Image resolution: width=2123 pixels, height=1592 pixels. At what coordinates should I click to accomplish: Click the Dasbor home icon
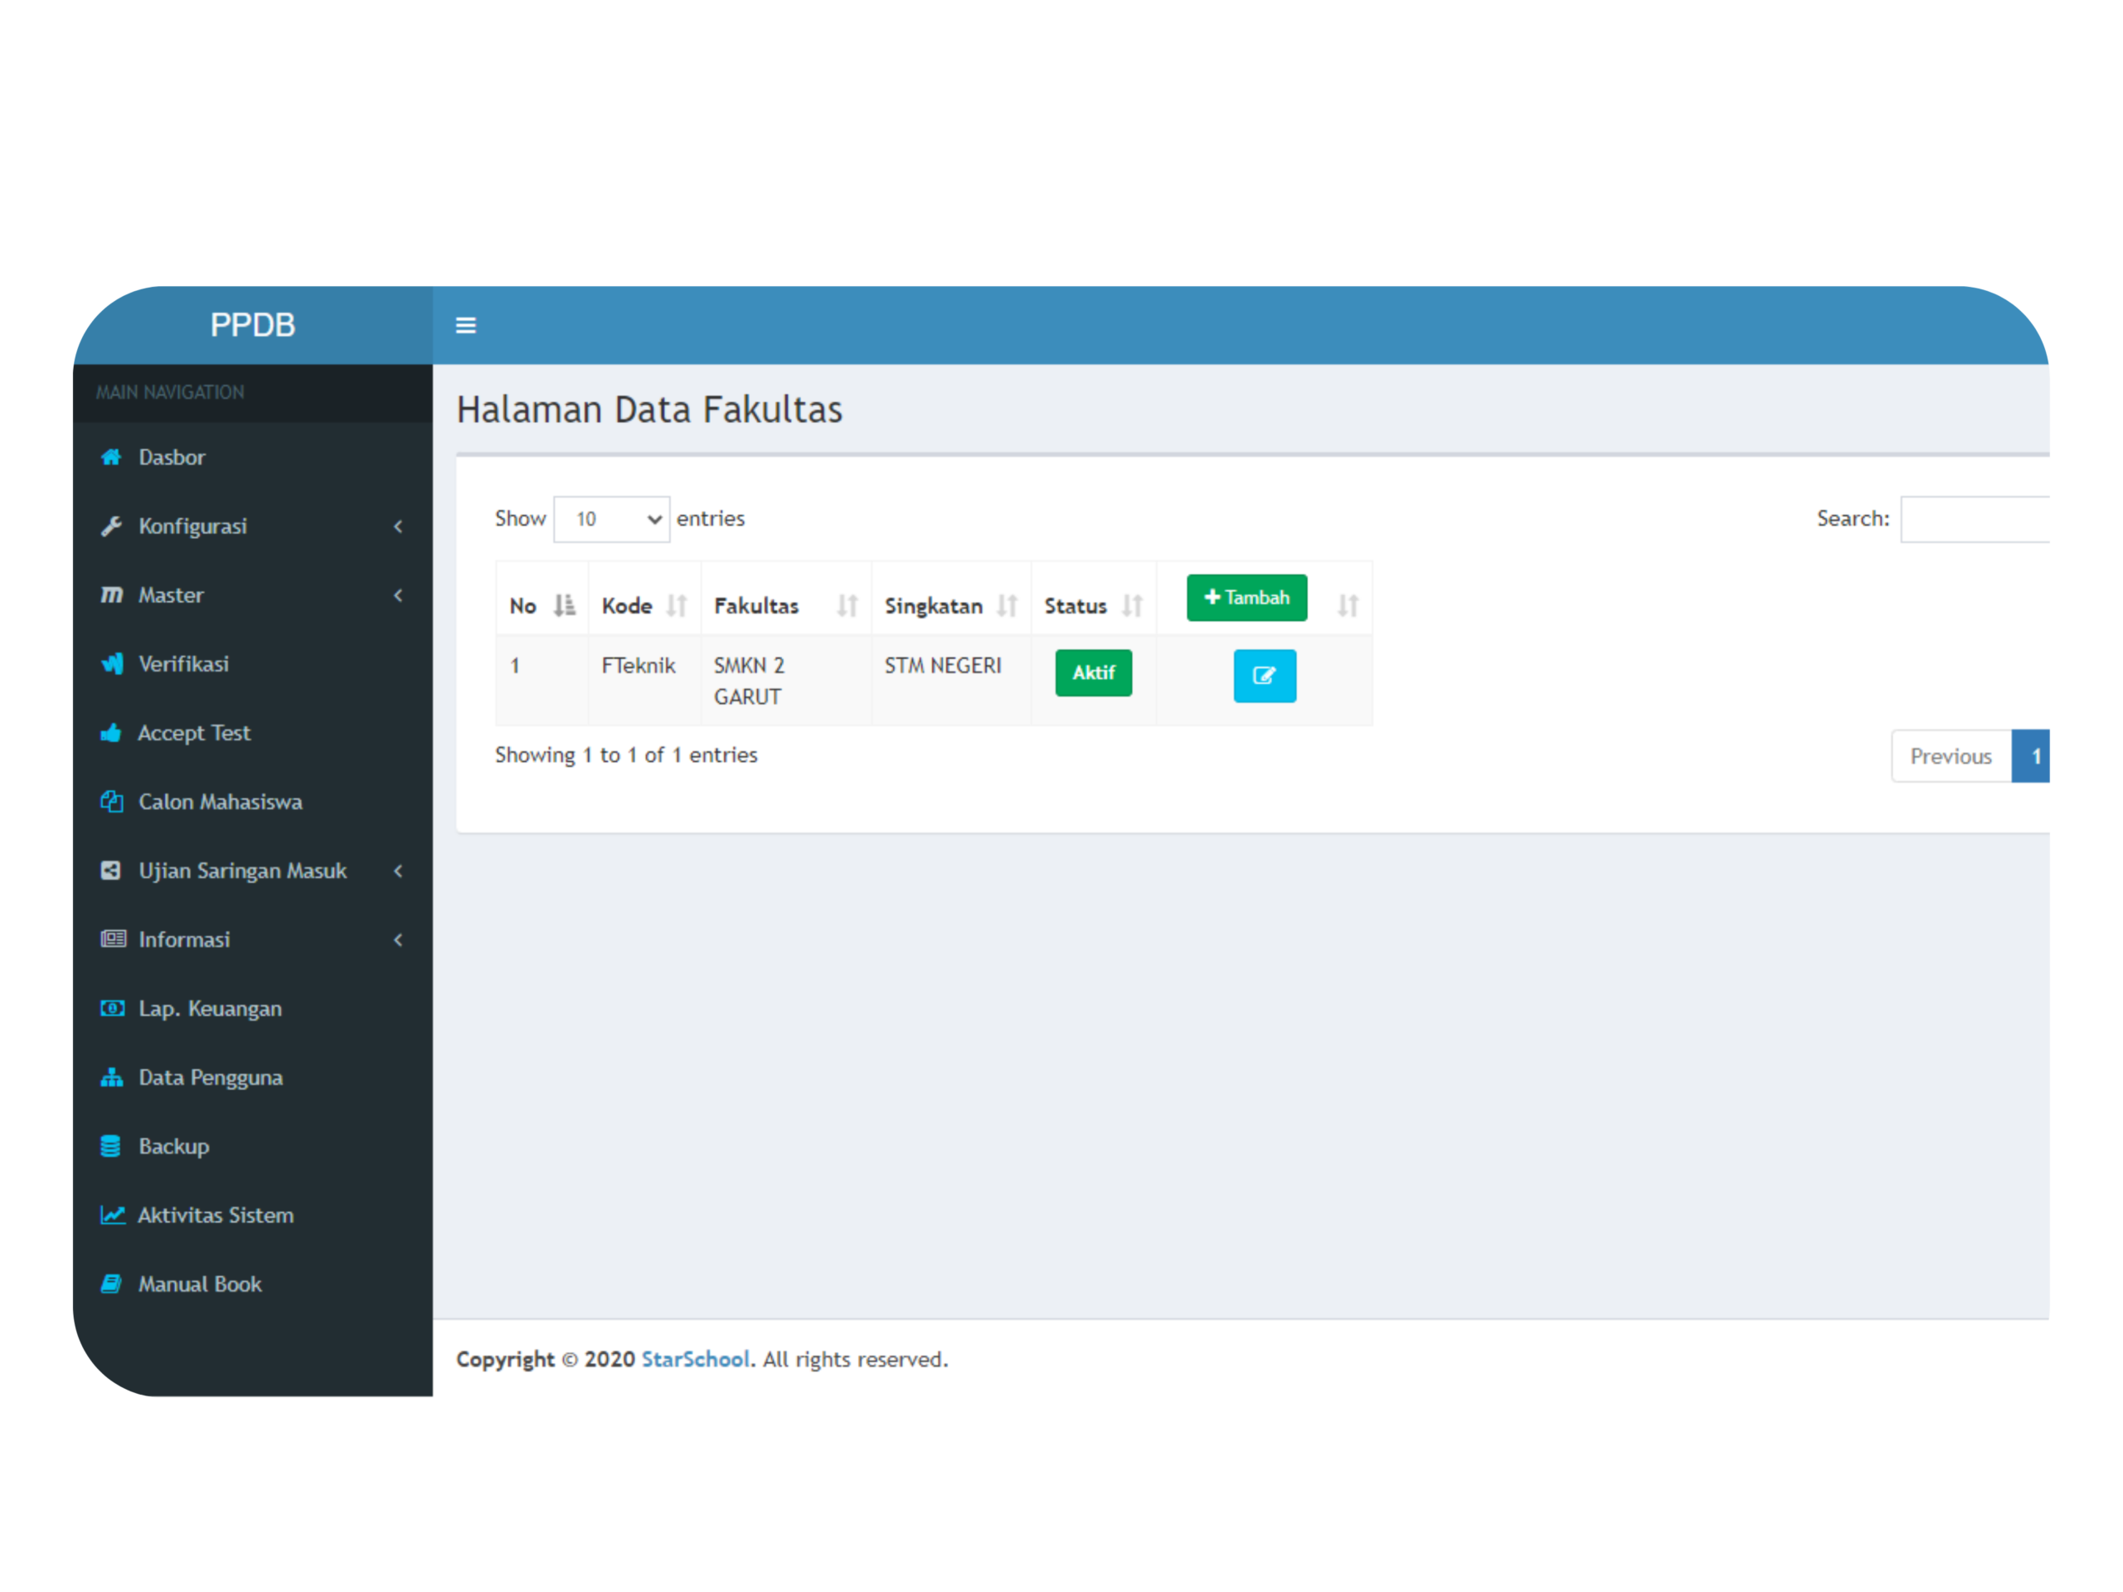(x=111, y=457)
